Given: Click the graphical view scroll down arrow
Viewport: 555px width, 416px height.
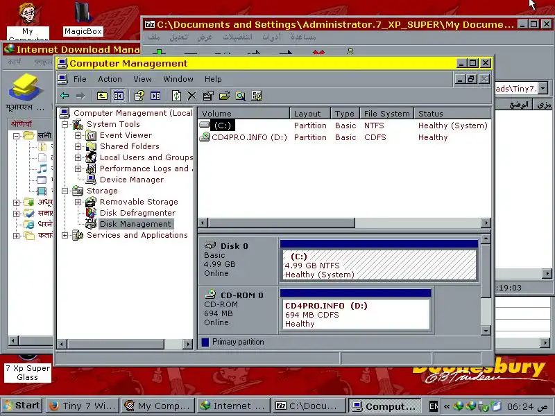Looking at the screenshot, I should click(486, 331).
